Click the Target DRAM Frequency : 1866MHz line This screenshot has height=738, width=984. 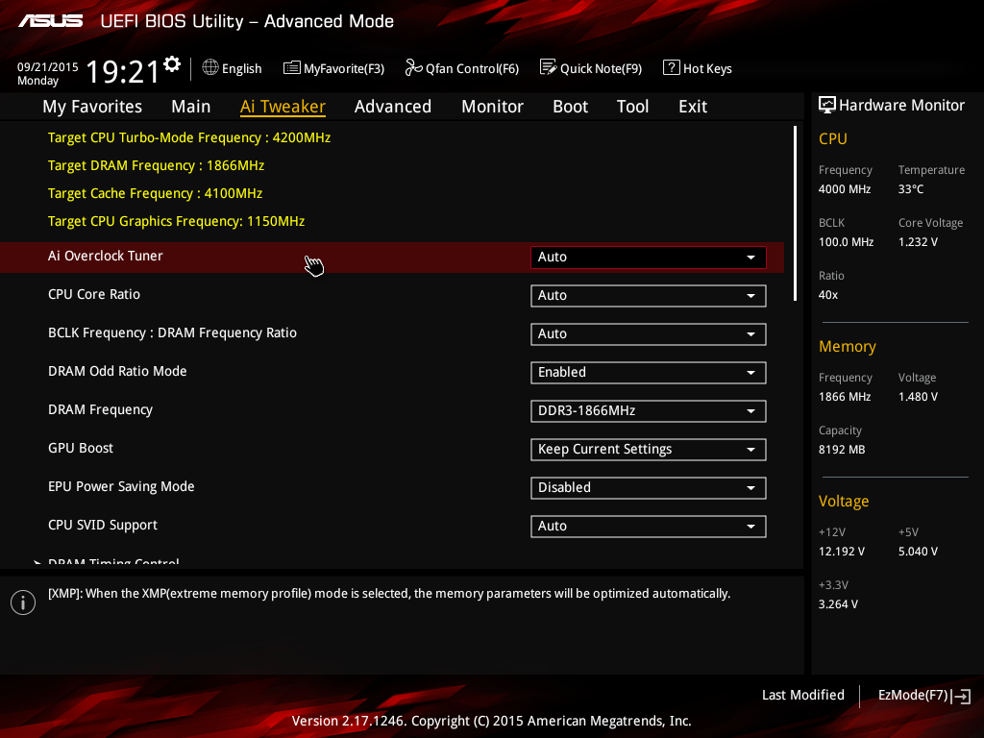157,165
